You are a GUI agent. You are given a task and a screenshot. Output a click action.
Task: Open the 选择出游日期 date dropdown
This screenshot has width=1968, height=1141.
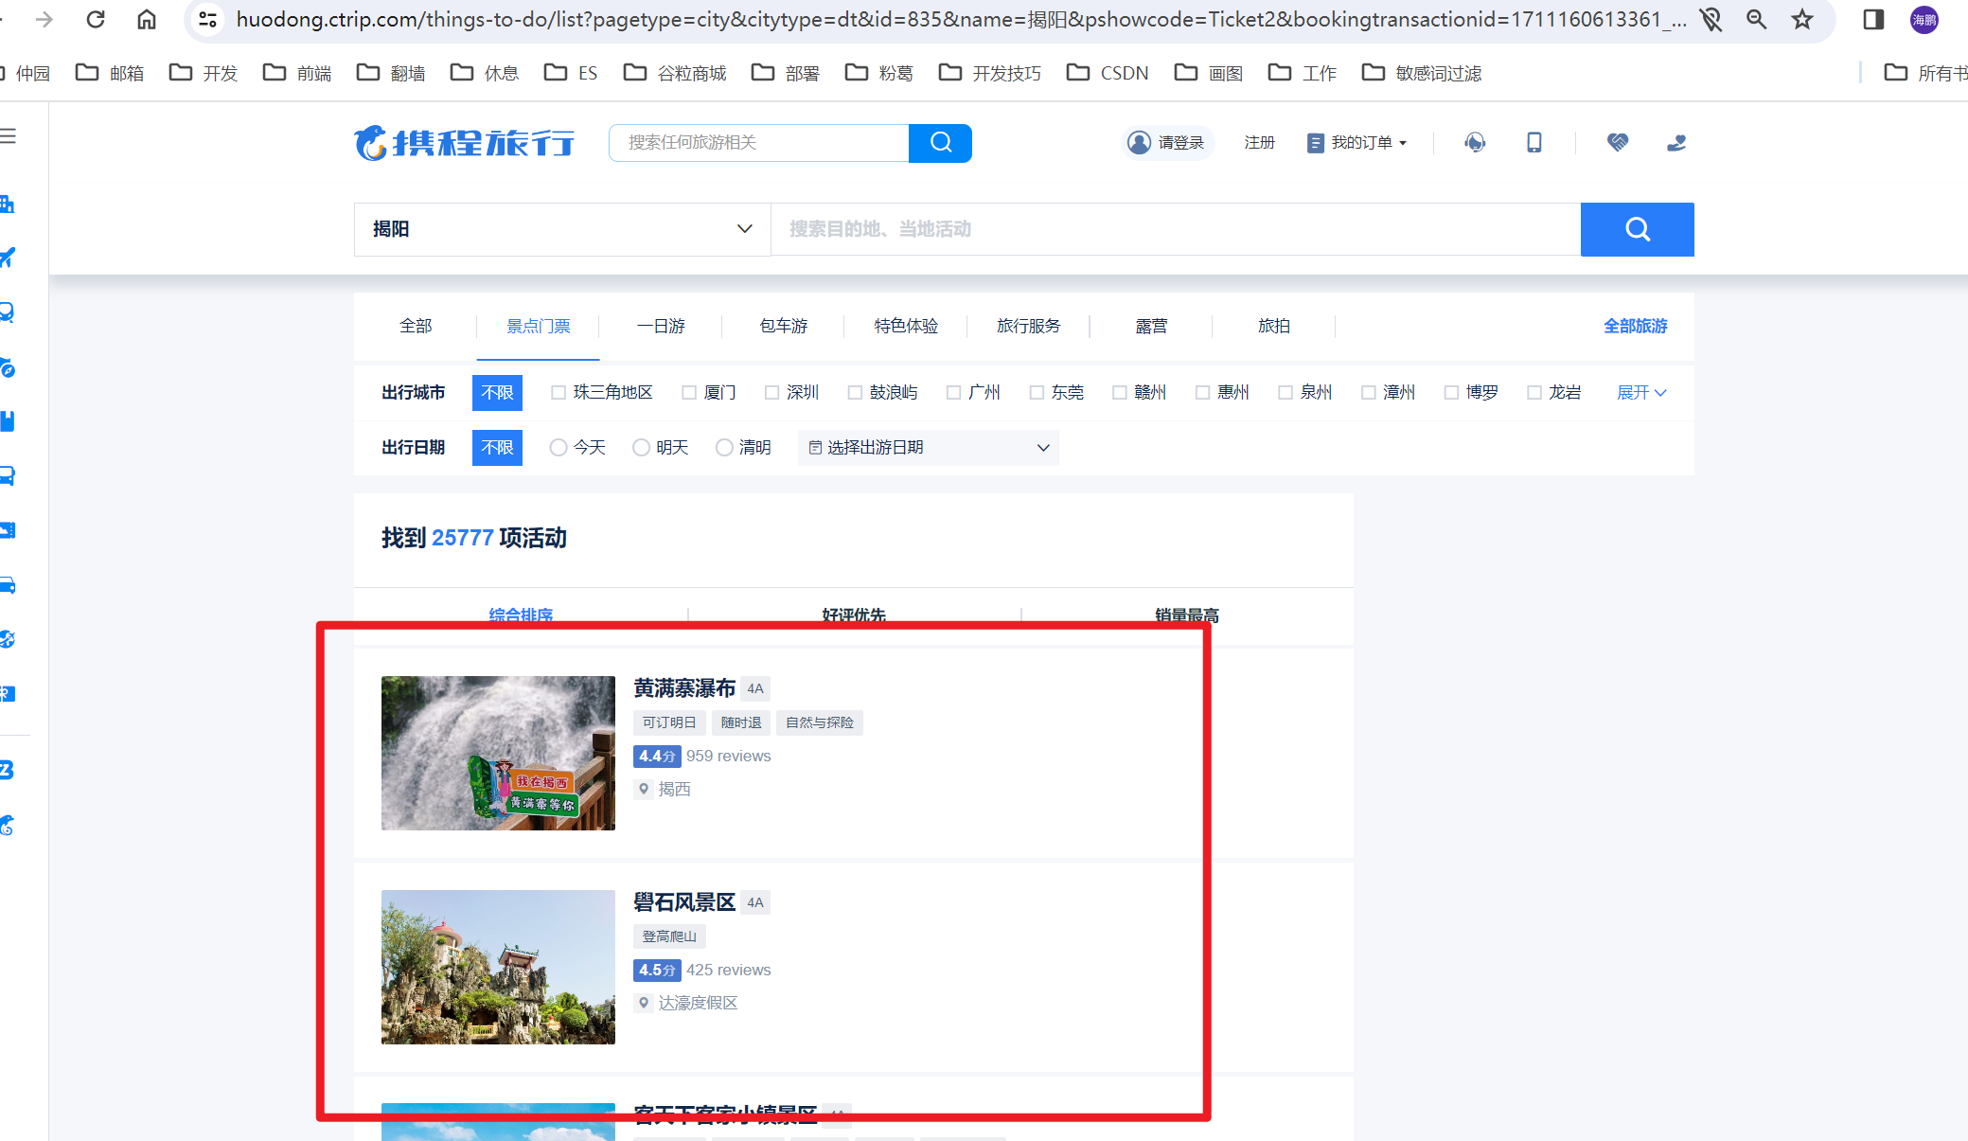[x=929, y=448]
